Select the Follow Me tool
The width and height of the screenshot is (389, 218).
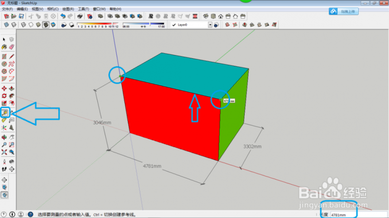coord(12,96)
